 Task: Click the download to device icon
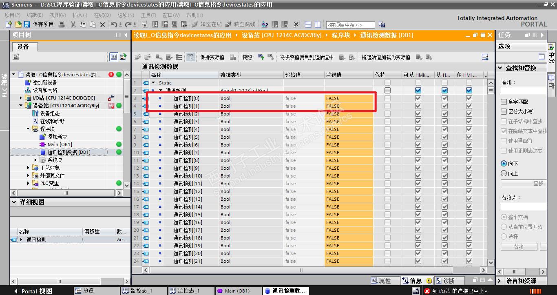click(155, 24)
